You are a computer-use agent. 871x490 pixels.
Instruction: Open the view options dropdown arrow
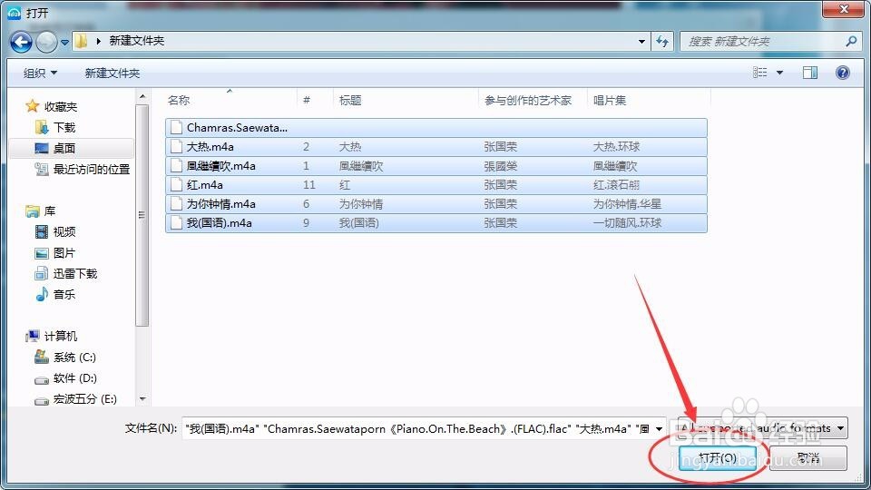pos(779,73)
